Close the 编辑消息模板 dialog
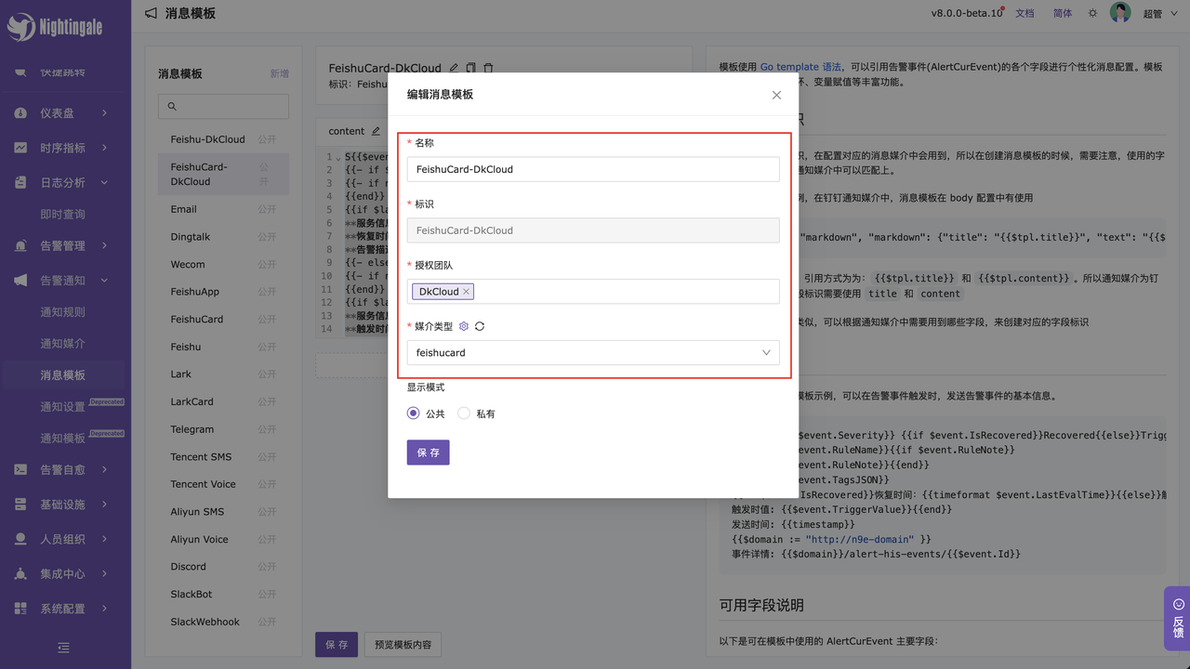The height and width of the screenshot is (669, 1190). [776, 95]
